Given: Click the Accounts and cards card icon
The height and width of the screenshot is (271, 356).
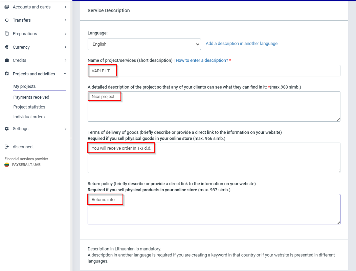Looking at the screenshot, I should [7, 7].
